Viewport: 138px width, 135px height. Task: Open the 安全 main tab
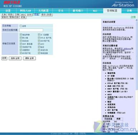point(61,11)
